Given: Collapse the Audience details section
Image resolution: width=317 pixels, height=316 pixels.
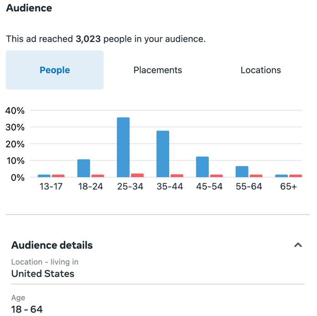Looking at the screenshot, I should (x=298, y=245).
